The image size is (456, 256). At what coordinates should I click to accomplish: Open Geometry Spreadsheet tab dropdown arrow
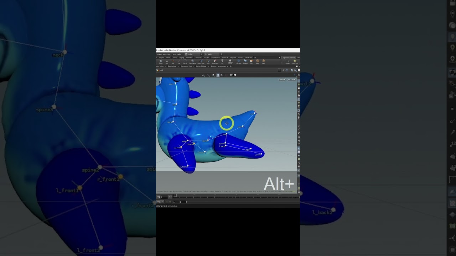[x=227, y=66]
